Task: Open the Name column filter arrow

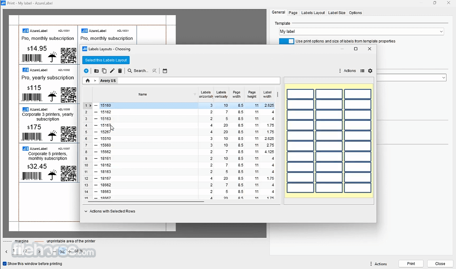Action: point(195,94)
